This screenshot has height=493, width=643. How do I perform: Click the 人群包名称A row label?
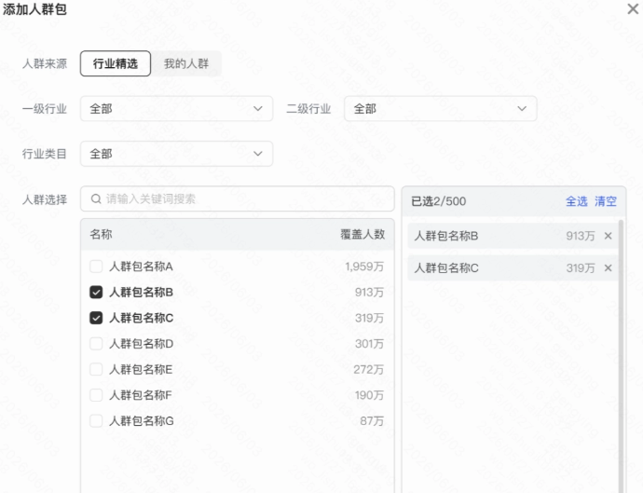[x=141, y=267]
